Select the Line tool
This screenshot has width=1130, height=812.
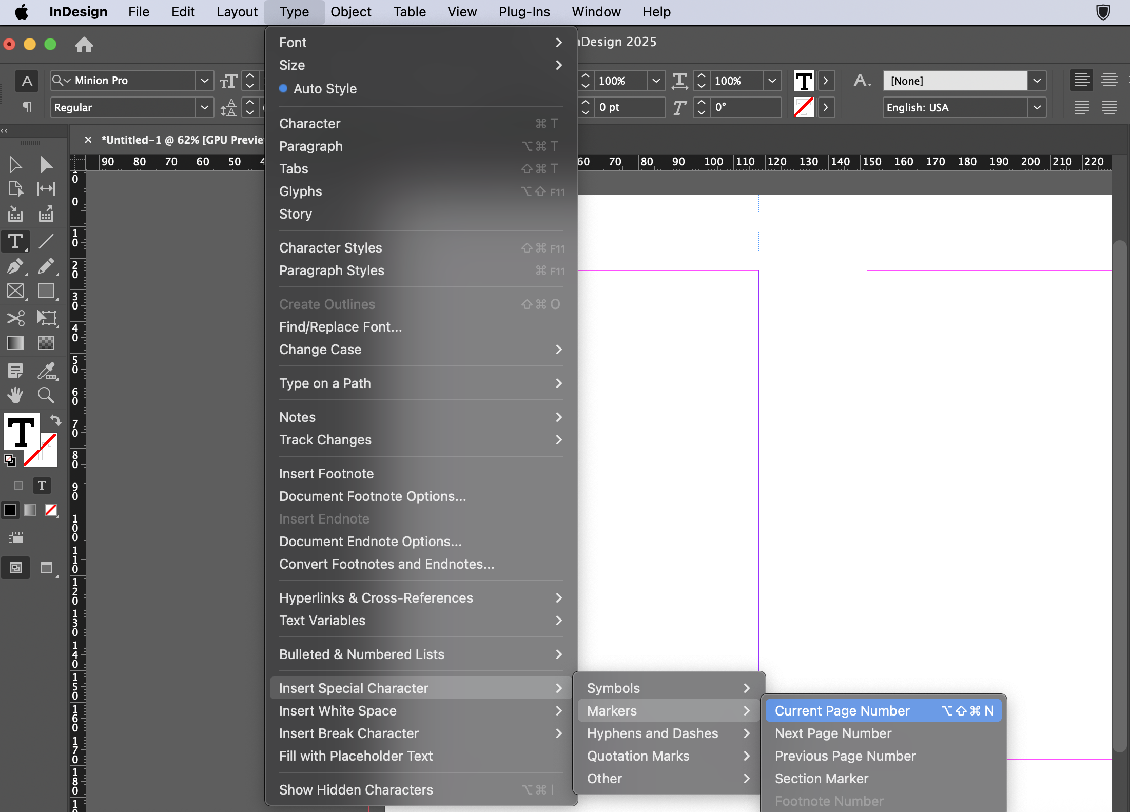[46, 241]
